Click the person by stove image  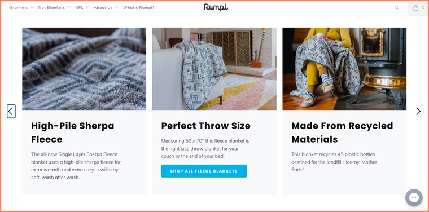[x=344, y=69]
